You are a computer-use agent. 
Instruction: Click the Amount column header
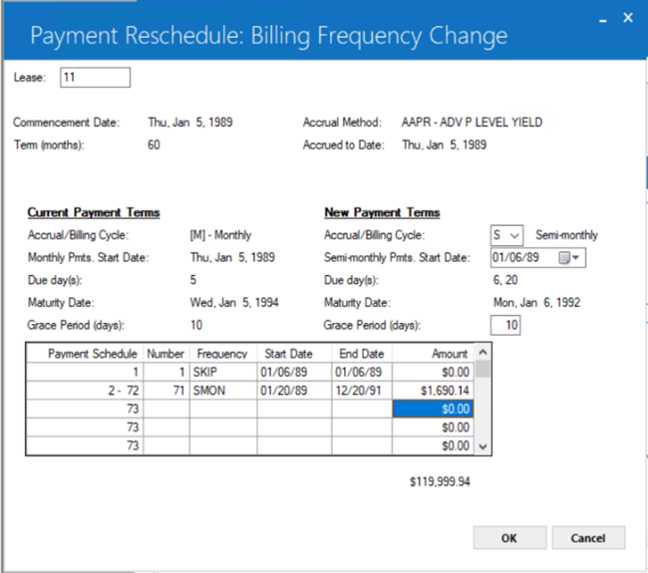tap(433, 354)
